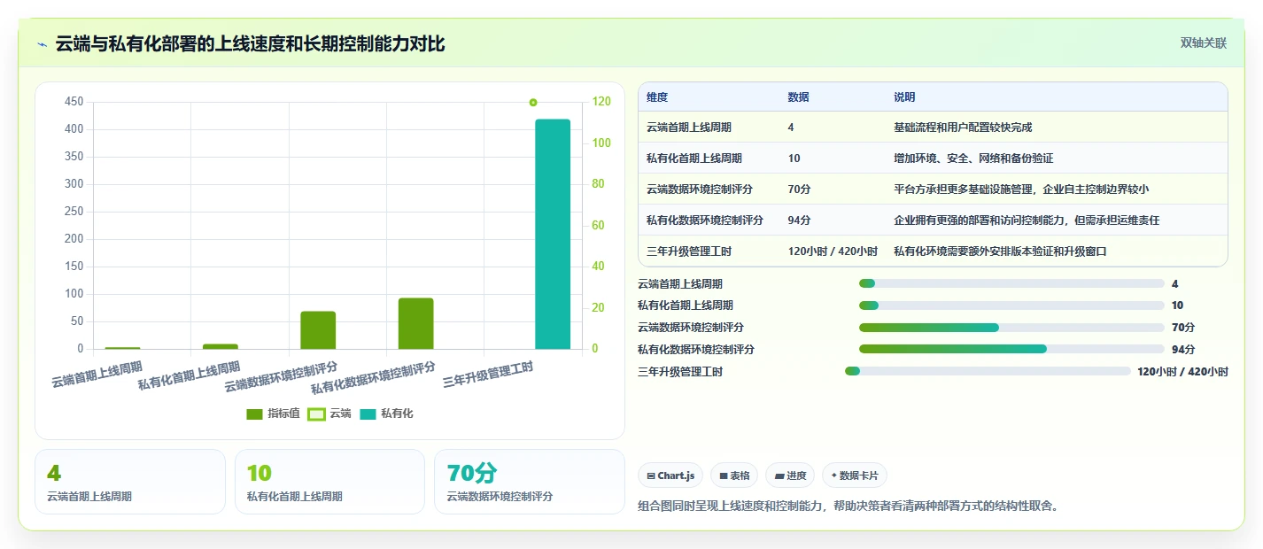Click the 表格 tag chip
The width and height of the screenshot is (1263, 549).
734,476
